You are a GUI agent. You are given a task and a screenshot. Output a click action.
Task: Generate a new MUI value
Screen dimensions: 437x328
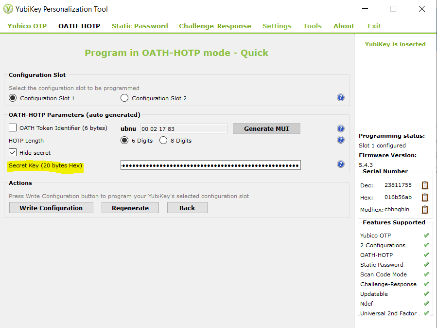click(x=266, y=128)
